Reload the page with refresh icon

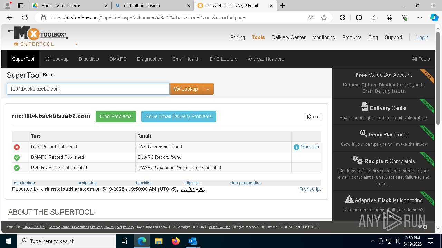click(25, 18)
